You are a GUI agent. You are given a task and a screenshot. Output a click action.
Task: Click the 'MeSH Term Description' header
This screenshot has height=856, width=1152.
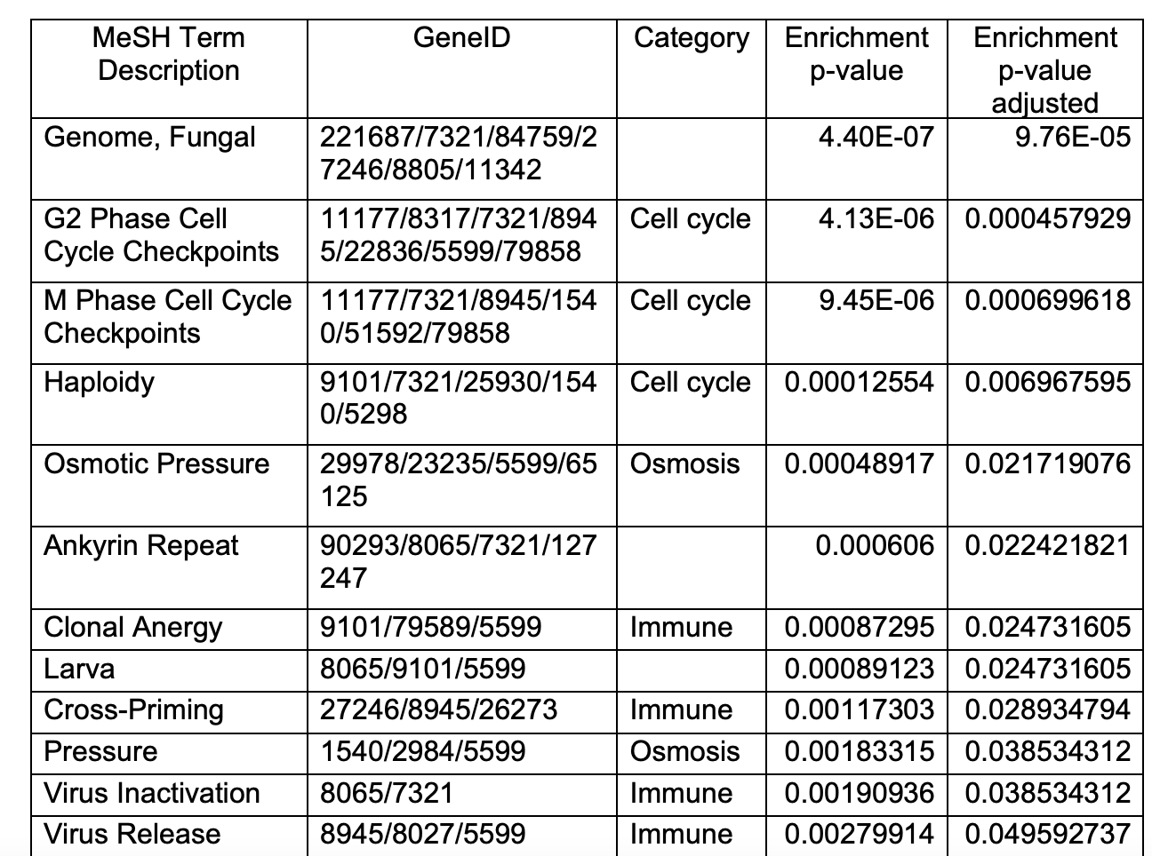tap(169, 54)
